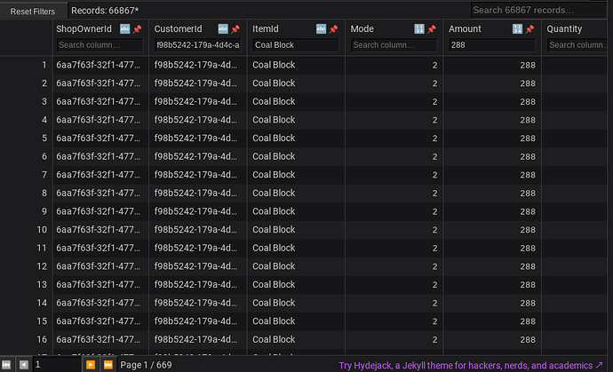Focus the global records search box
This screenshot has width=613, height=372.
point(538,10)
